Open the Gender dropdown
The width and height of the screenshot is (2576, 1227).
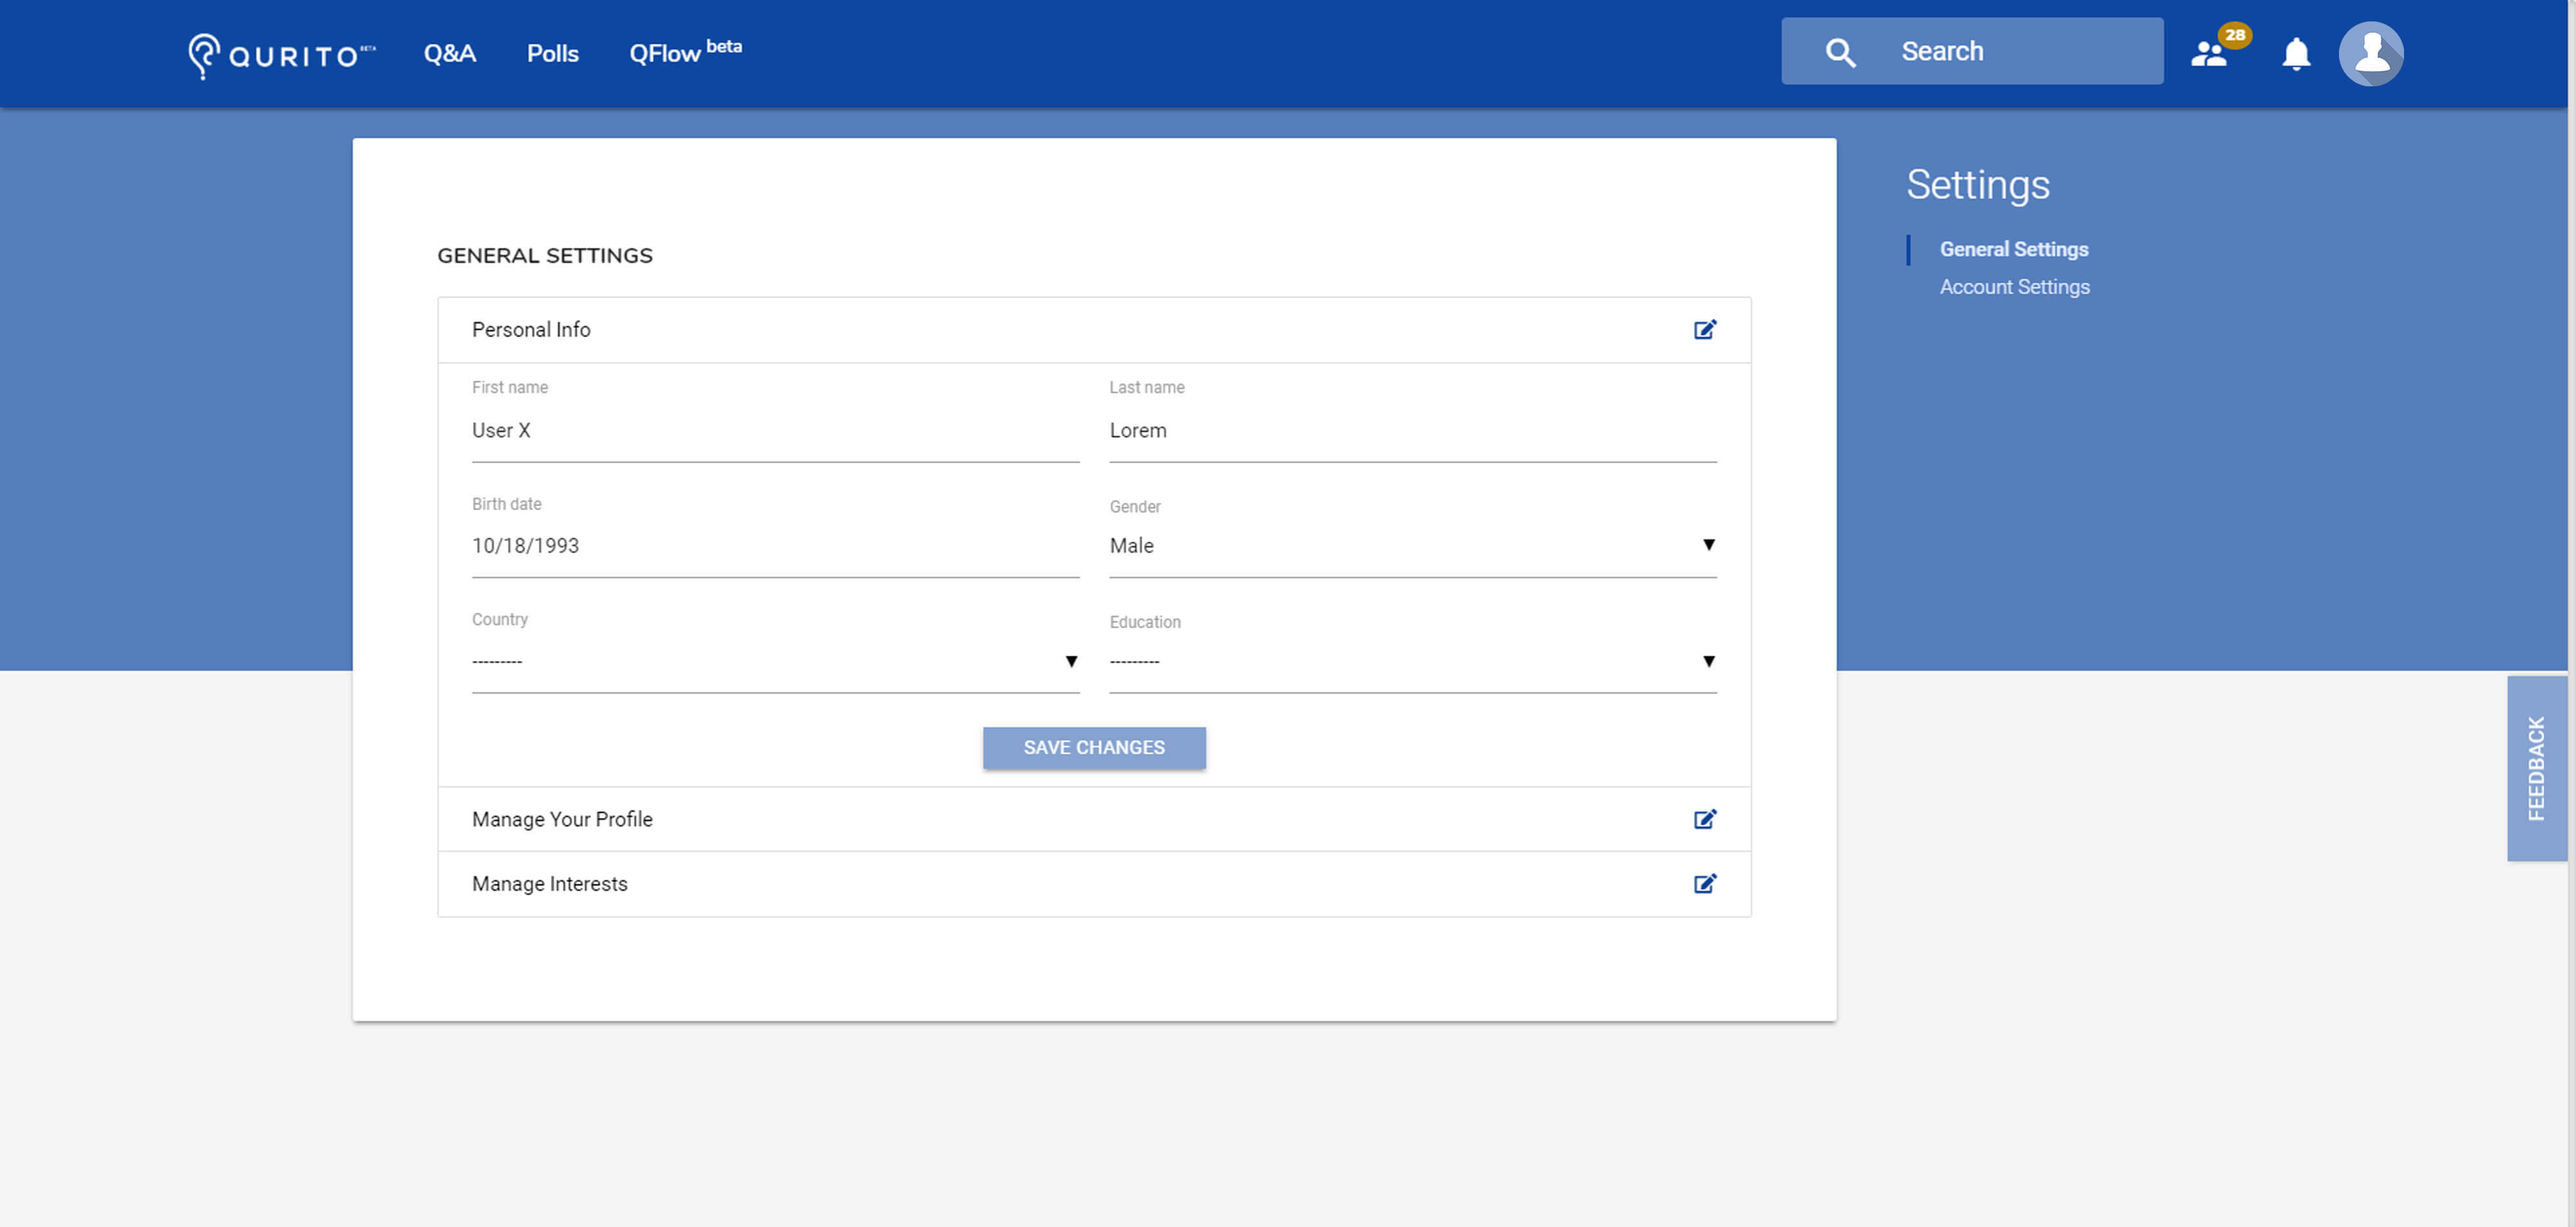click(1412, 546)
